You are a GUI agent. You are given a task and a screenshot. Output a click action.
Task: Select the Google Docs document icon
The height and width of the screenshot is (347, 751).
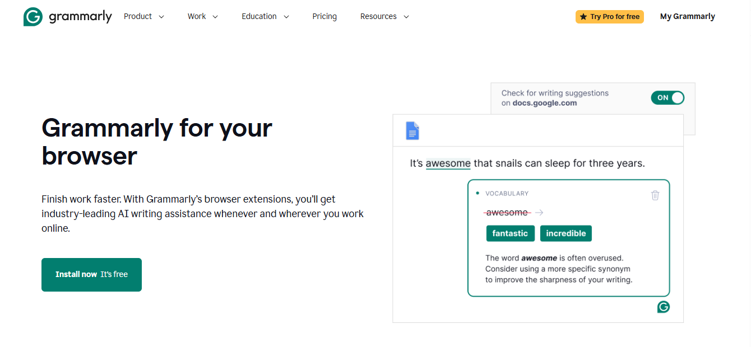(x=412, y=130)
